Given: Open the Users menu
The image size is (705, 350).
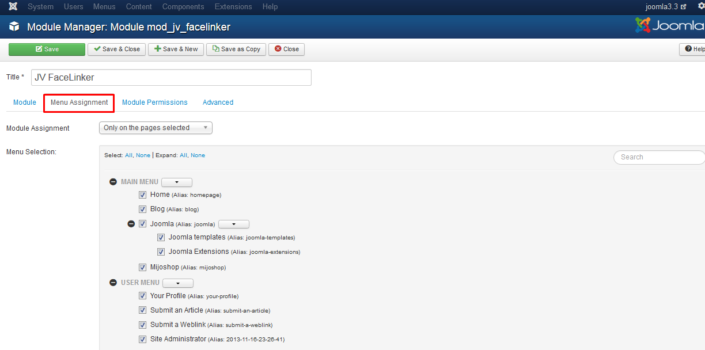Looking at the screenshot, I should tap(73, 7).
